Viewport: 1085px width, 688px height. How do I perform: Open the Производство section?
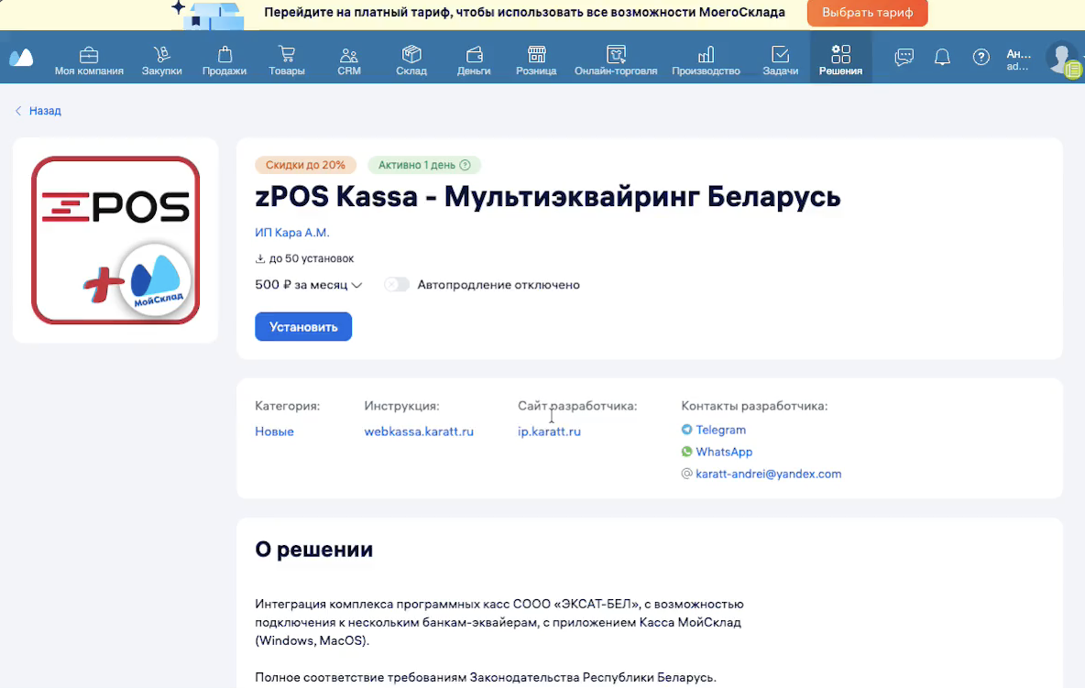(x=706, y=60)
